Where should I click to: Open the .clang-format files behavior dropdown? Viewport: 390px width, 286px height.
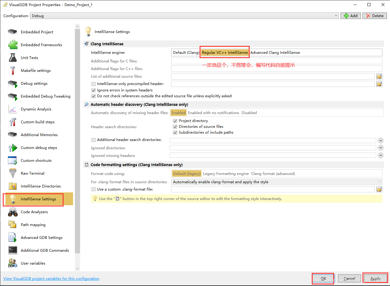click(x=277, y=182)
